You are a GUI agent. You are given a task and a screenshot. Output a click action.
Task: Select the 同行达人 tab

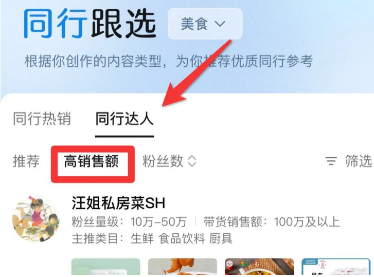click(124, 119)
